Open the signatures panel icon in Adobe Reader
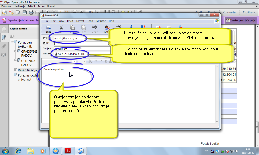259x155 pixels. [4, 55]
